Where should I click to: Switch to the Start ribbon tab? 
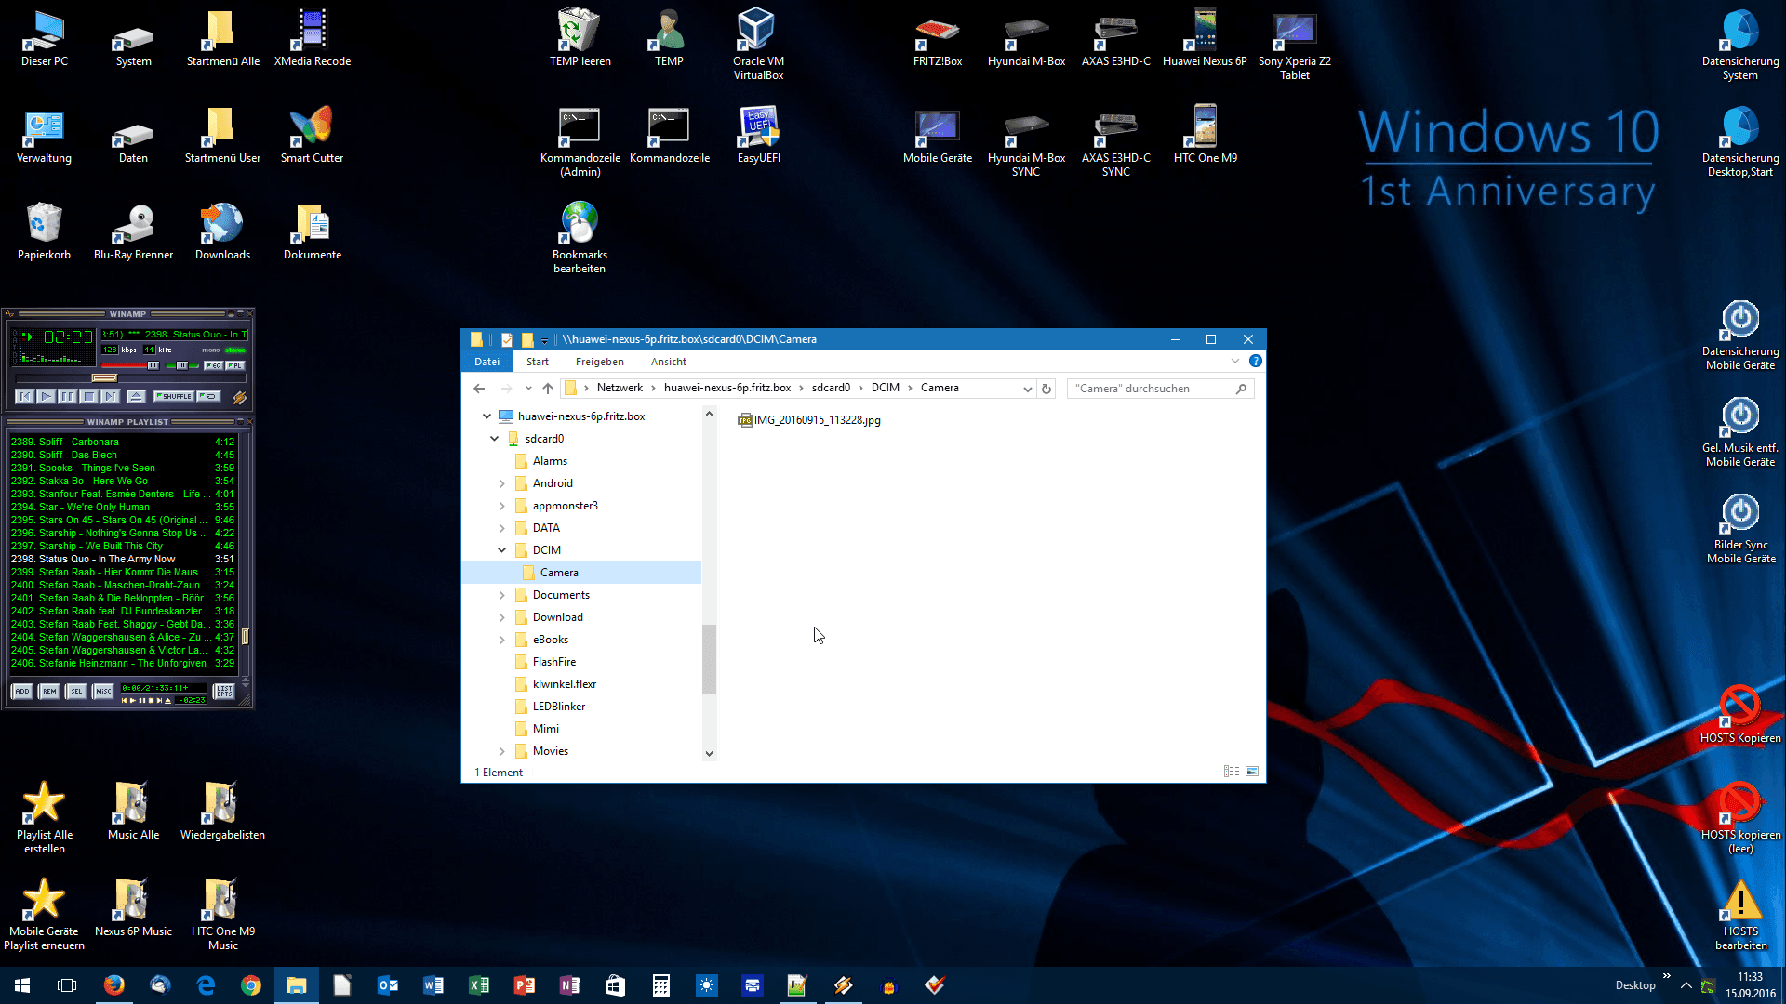click(x=537, y=362)
